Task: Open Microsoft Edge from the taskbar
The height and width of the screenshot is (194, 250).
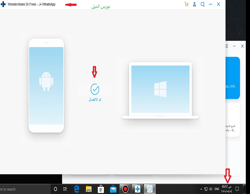Action: (77, 189)
